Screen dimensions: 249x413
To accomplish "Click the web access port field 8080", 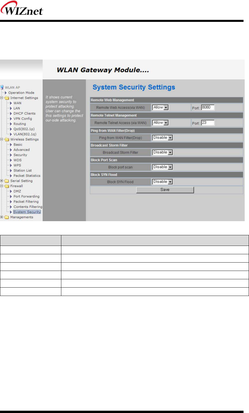I will click(x=208, y=107).
